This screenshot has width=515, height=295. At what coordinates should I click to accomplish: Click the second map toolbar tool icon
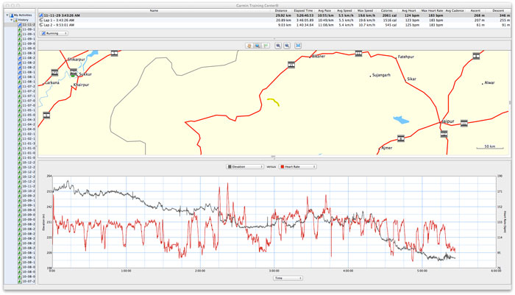[257, 46]
